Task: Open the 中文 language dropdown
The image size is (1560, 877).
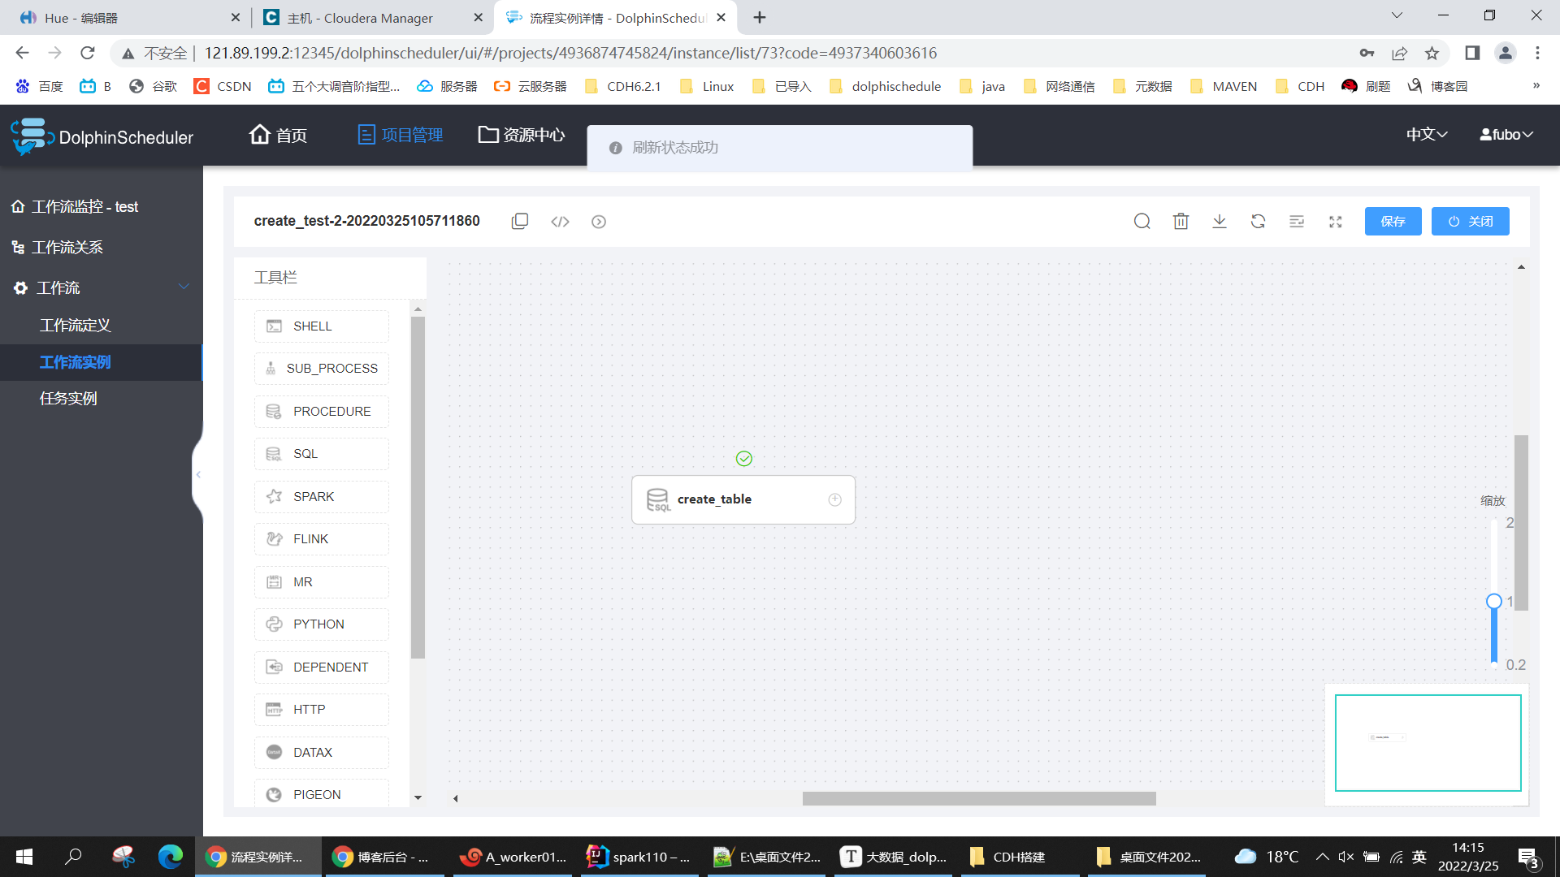Action: [1427, 135]
